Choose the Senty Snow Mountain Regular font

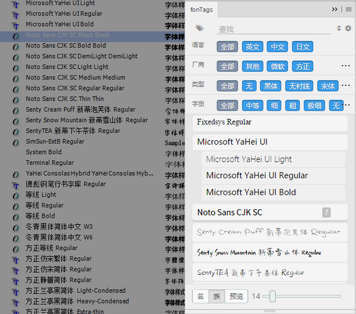(x=259, y=252)
